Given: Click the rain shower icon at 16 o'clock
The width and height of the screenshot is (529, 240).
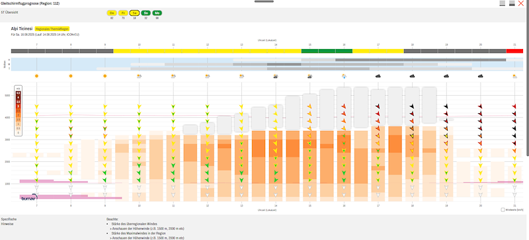Looking at the screenshot, I should (344, 76).
